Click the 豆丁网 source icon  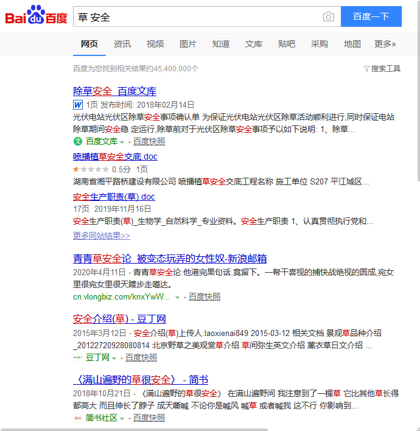tap(78, 358)
